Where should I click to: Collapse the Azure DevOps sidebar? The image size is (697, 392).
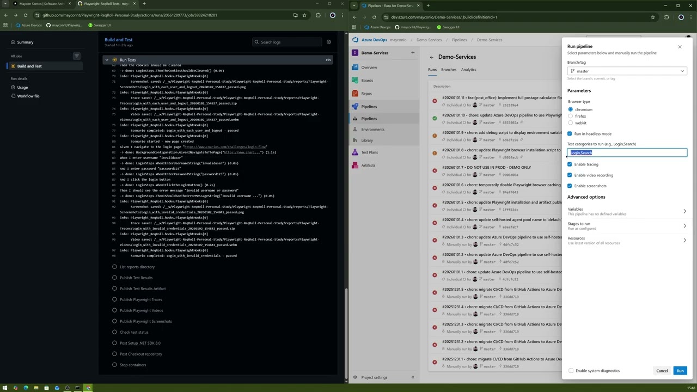(412, 377)
